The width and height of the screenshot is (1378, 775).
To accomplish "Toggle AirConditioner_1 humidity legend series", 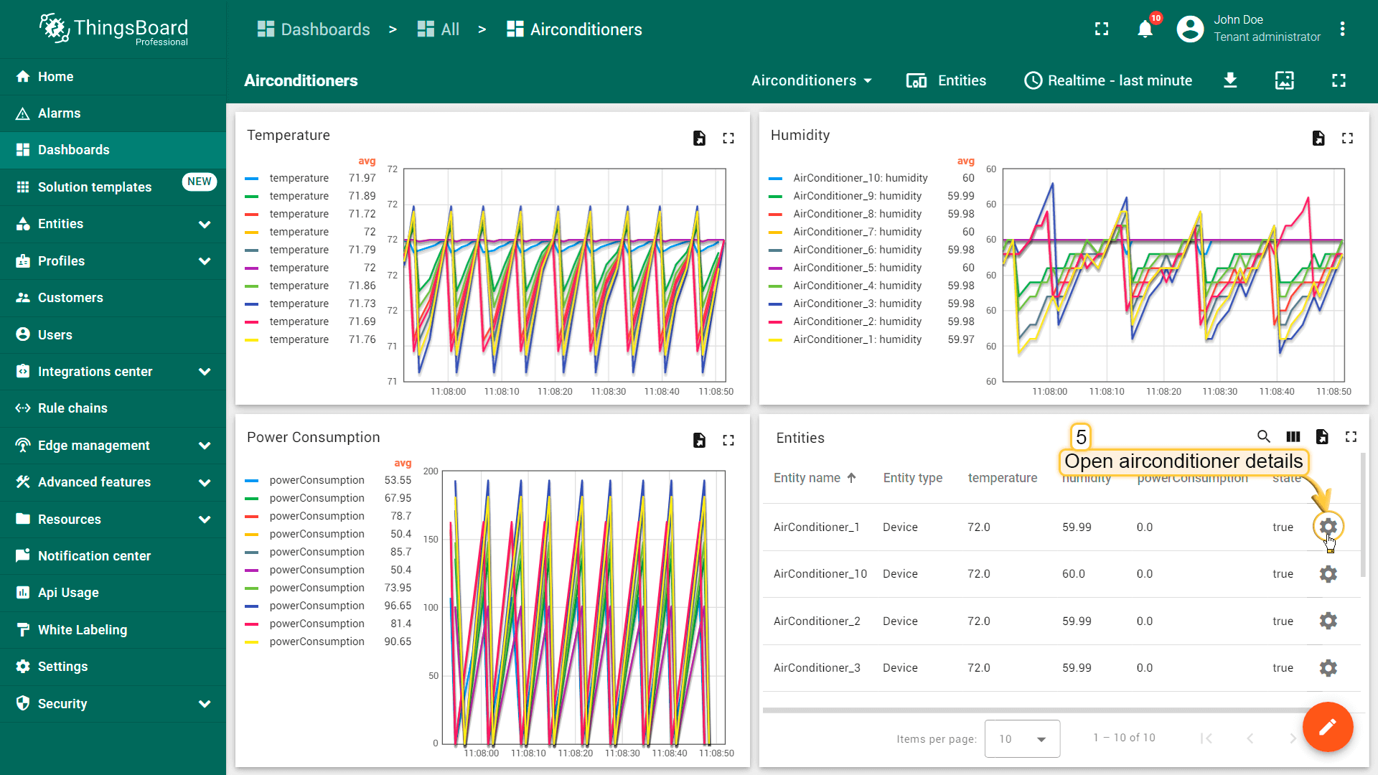I will 857,339.
